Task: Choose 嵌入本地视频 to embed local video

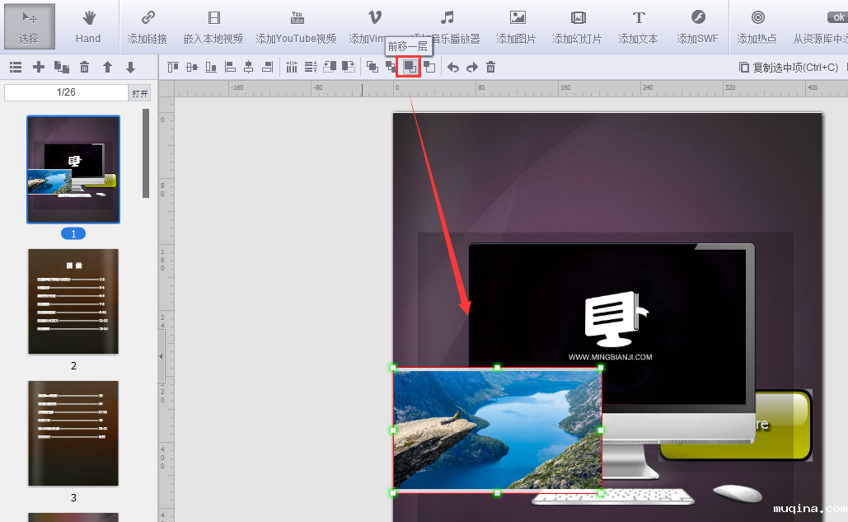Action: (213, 26)
